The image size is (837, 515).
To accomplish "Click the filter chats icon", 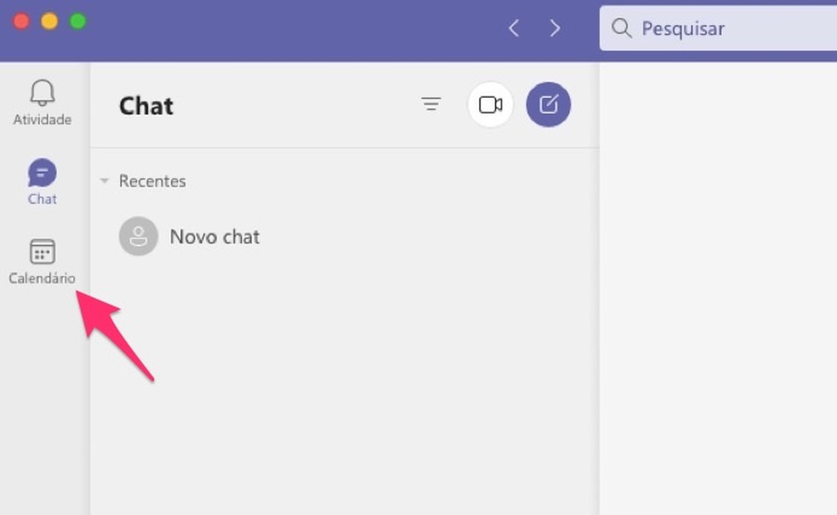I will click(x=431, y=105).
